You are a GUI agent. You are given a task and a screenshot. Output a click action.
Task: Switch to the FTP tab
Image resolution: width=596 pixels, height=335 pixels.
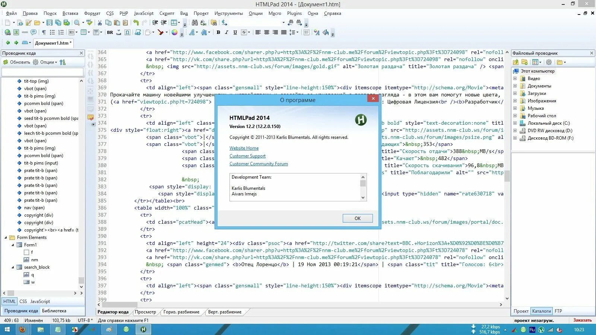click(558, 311)
